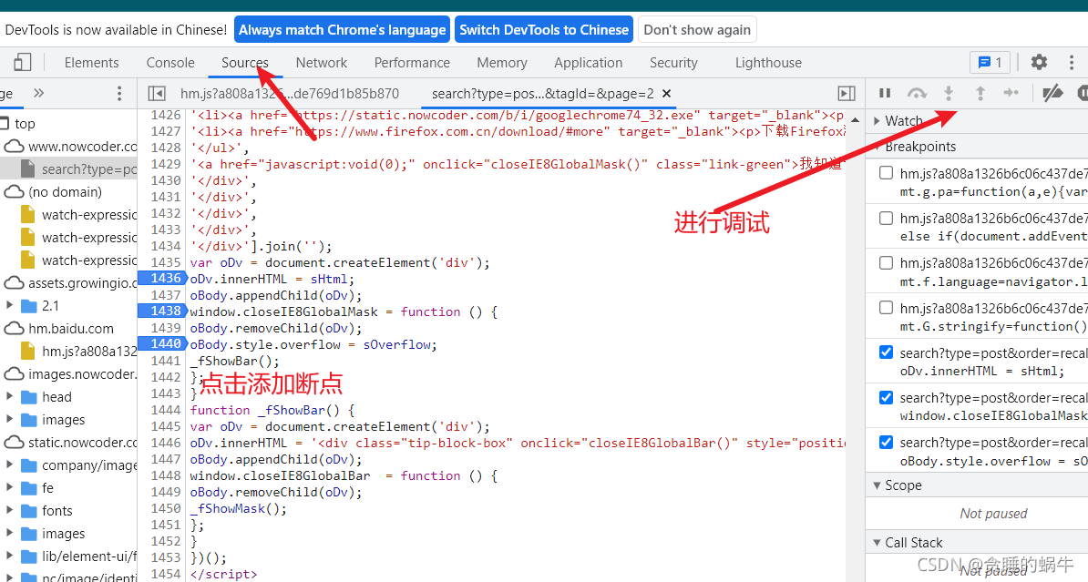Deactivate breakpoints icon
This screenshot has width=1088, height=582.
(x=1052, y=93)
